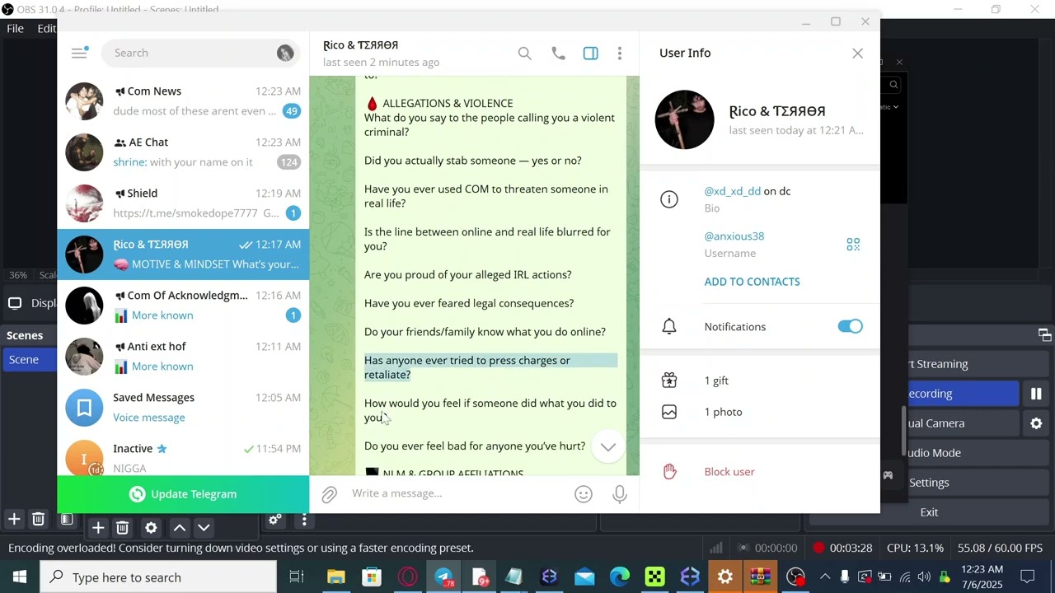Viewport: 1055px width, 593px height.
Task: Click the Telegram chat search field
Action: tap(199, 53)
